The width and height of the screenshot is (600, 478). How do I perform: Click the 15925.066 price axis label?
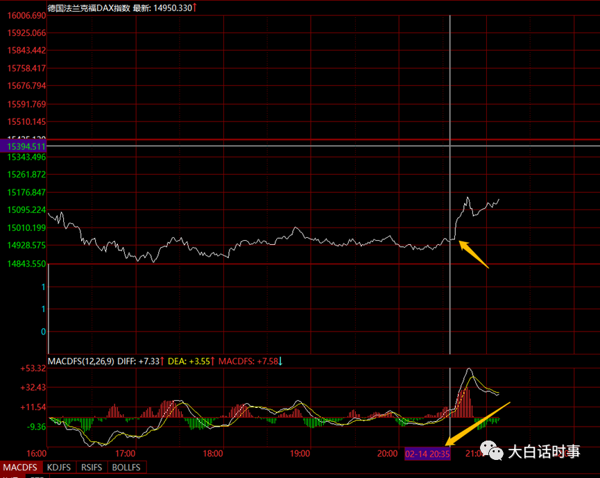point(26,33)
